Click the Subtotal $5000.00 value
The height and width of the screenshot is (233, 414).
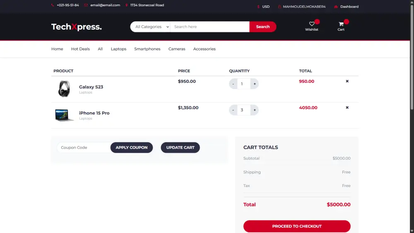tap(342, 159)
